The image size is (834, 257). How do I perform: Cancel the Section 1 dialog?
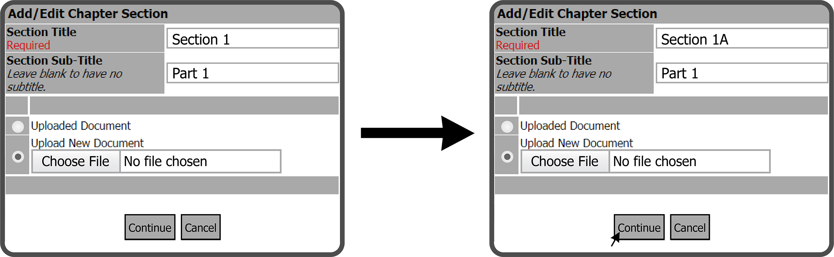tap(201, 227)
